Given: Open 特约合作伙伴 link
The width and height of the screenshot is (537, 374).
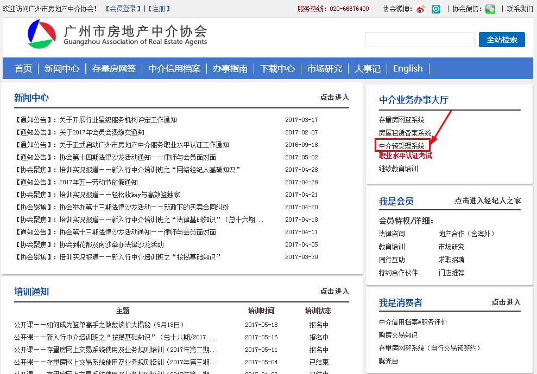Looking at the screenshot, I should pos(399,273).
